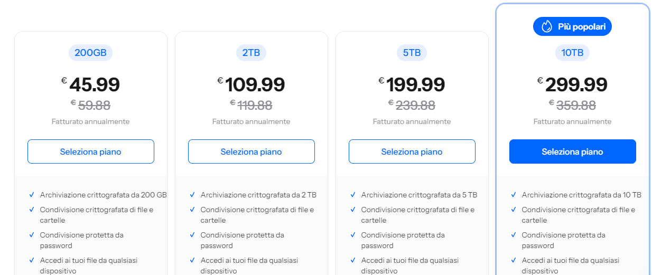Click the 10TB storage badge
This screenshot has height=275, width=652.
click(572, 53)
